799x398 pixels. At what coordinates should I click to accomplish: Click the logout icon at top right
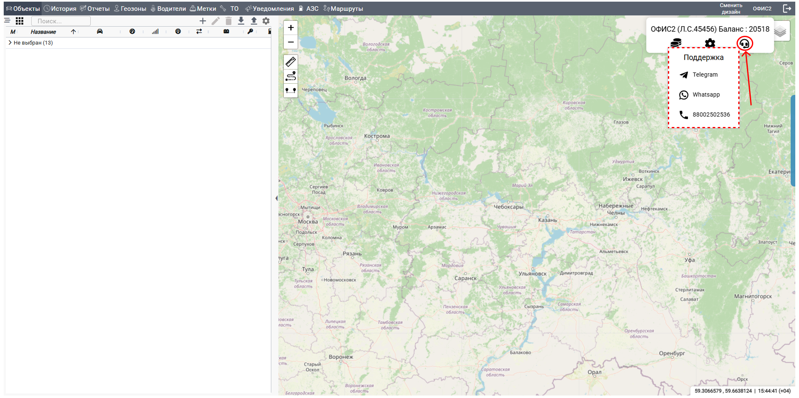(x=787, y=8)
